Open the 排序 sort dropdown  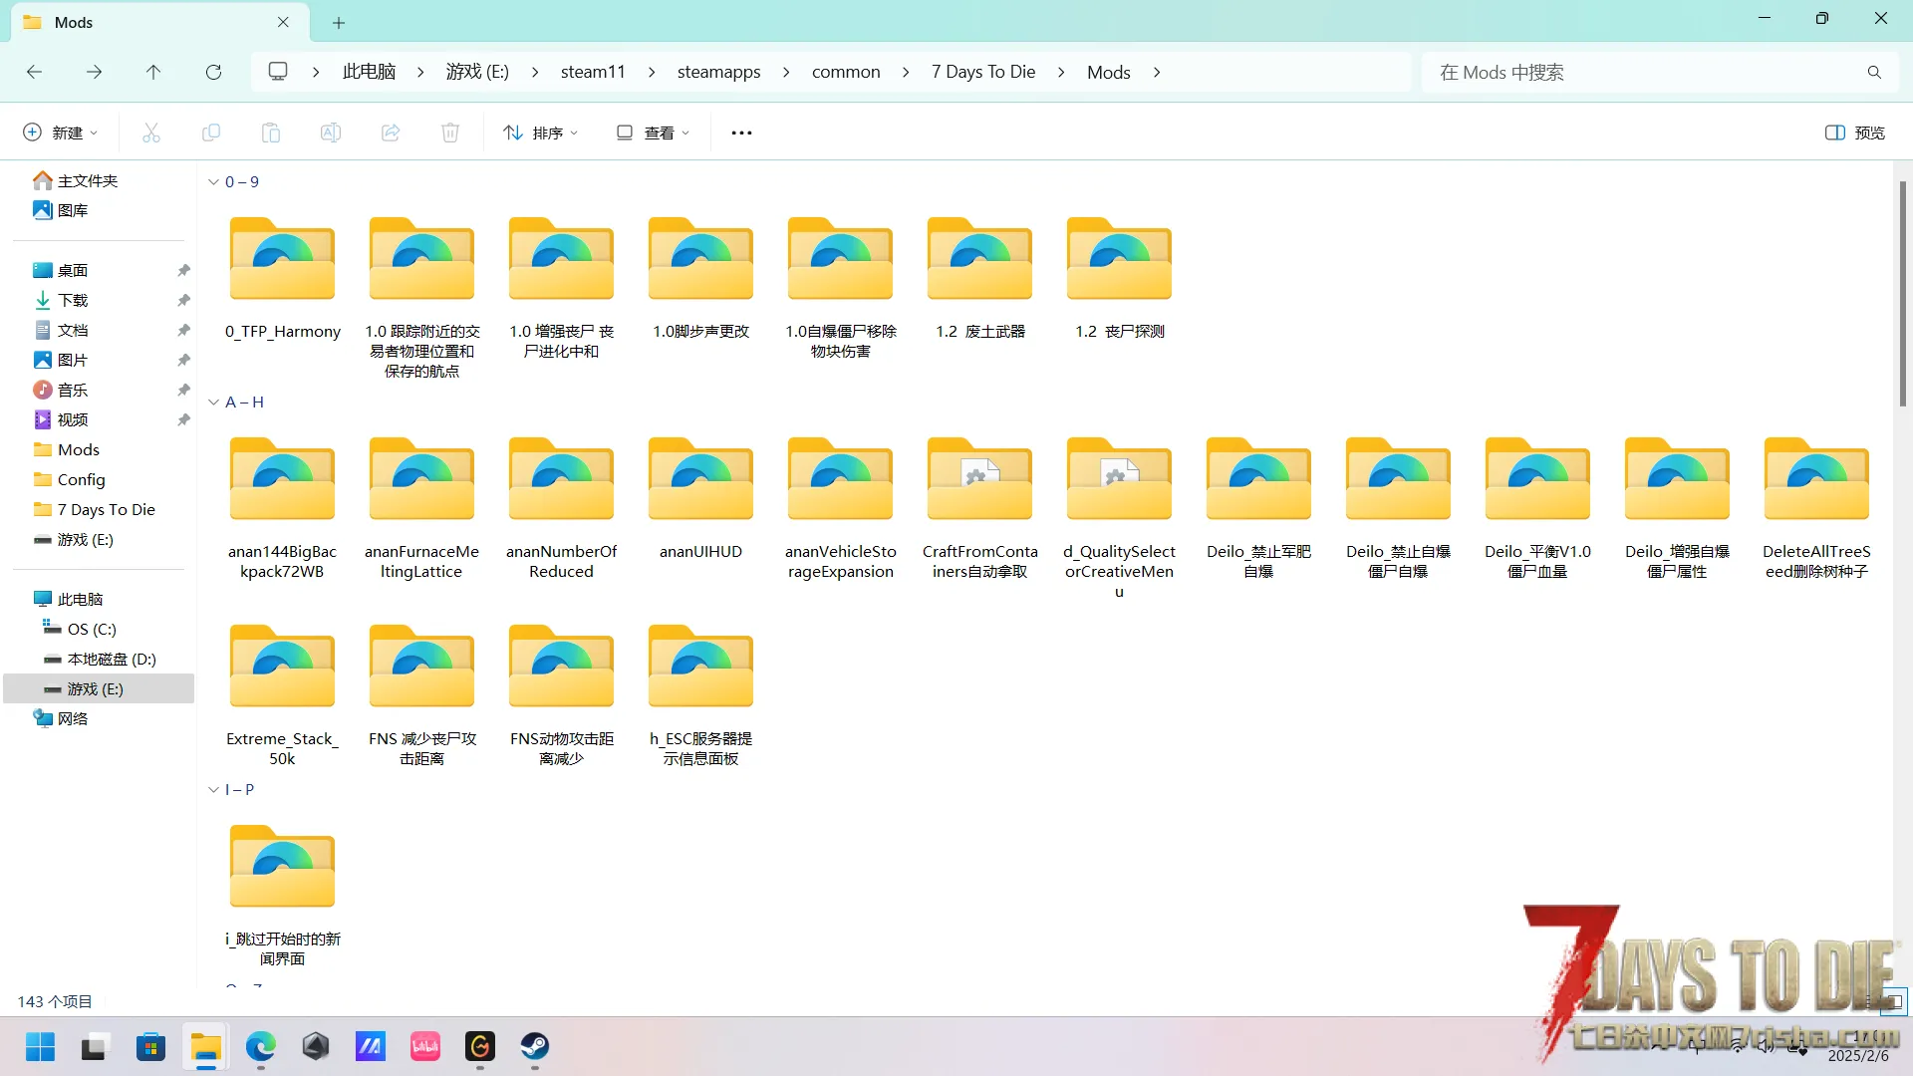tap(541, 133)
